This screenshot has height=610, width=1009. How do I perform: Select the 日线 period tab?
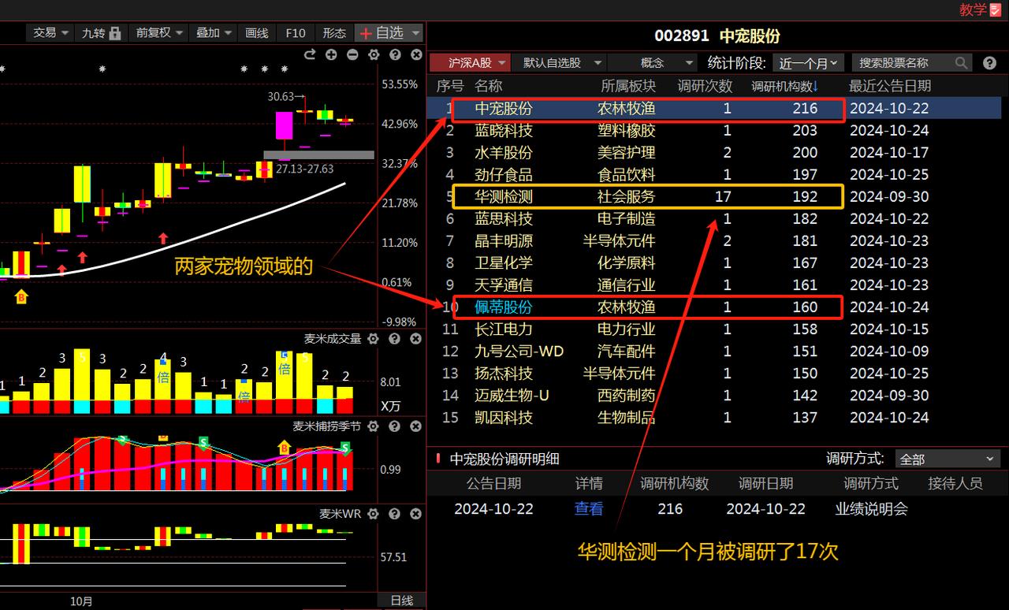tap(401, 601)
